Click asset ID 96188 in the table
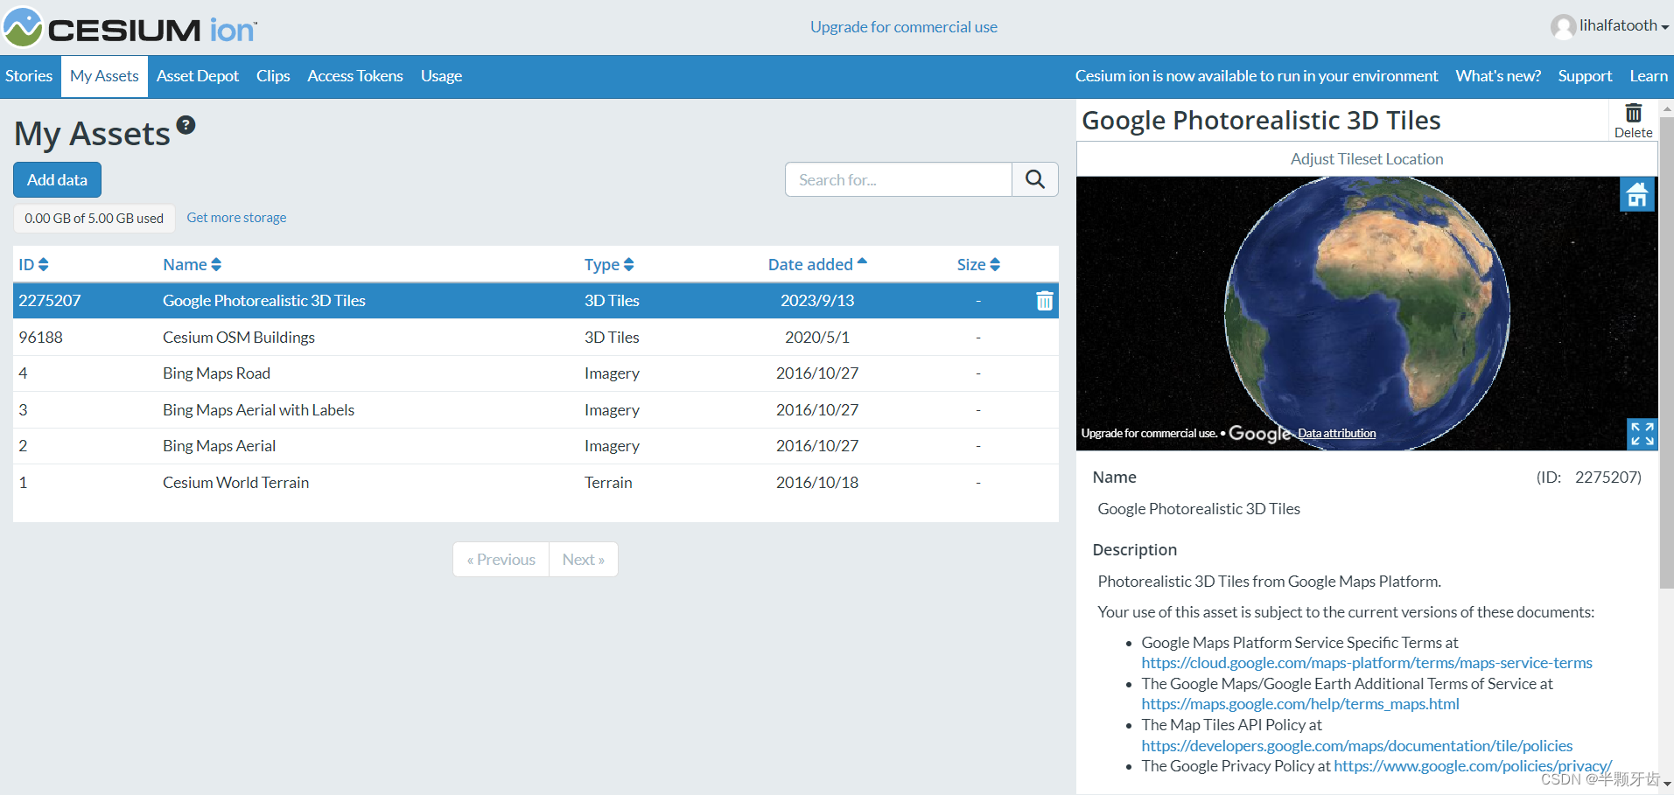The width and height of the screenshot is (1674, 795). tap(41, 338)
